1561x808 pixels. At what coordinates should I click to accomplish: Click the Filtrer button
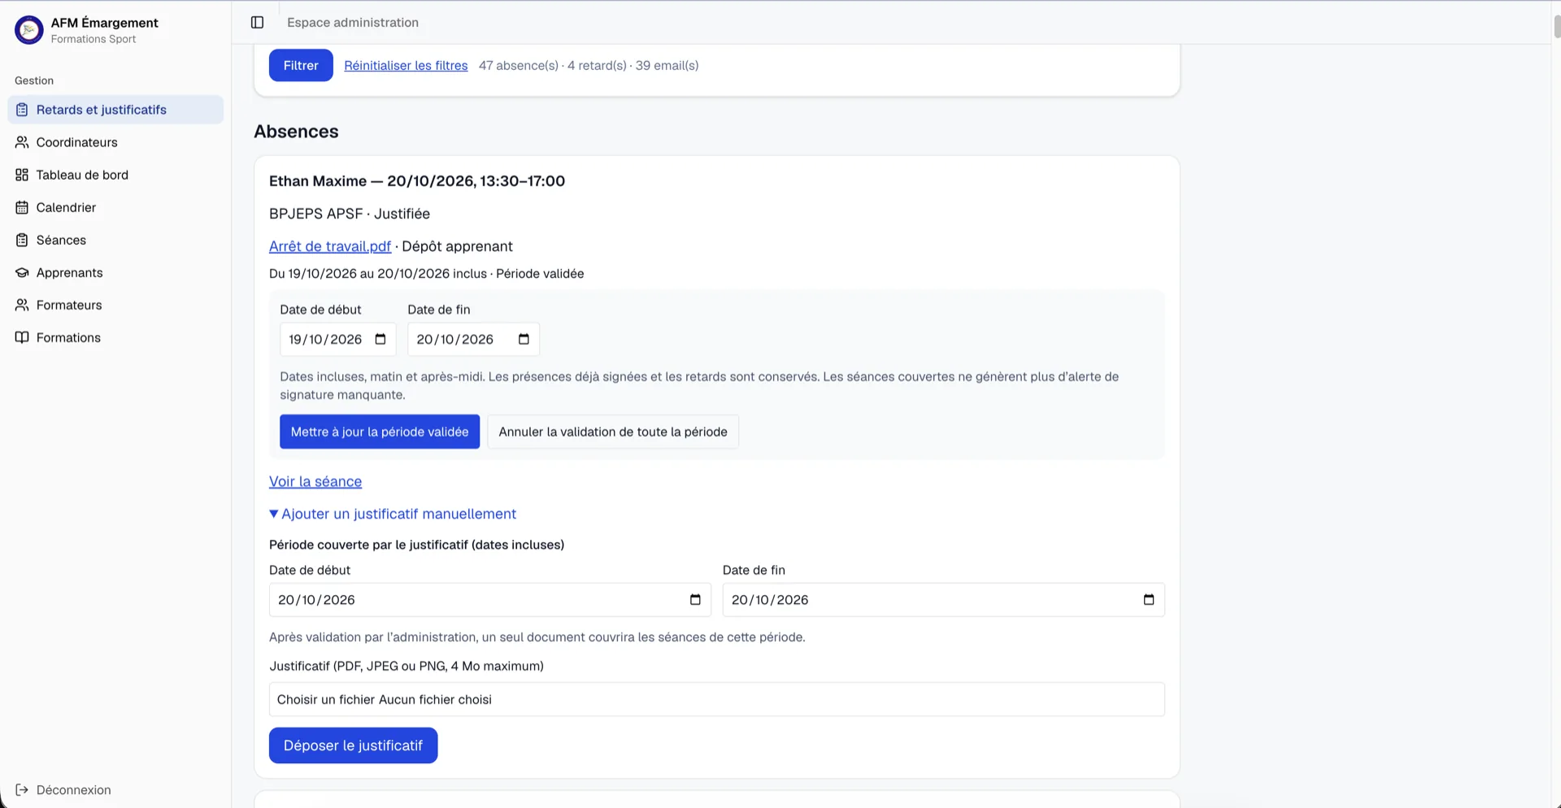pos(301,65)
